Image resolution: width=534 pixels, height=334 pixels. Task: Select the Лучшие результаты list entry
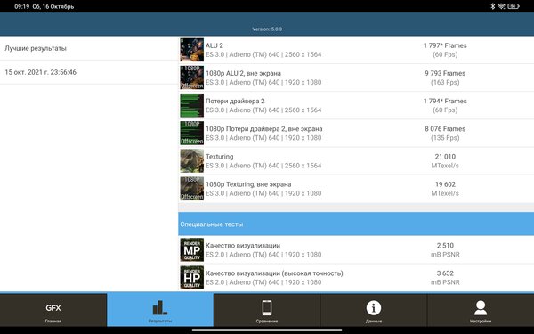click(89, 48)
